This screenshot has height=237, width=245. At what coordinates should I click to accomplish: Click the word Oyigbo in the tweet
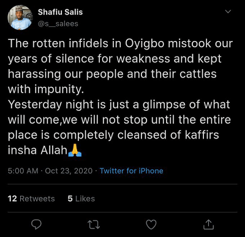tap(145, 44)
